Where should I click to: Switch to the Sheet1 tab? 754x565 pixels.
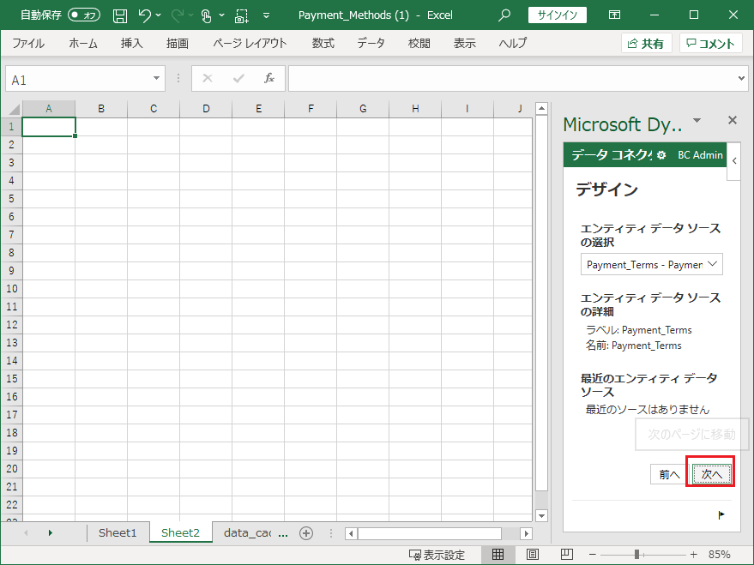118,532
